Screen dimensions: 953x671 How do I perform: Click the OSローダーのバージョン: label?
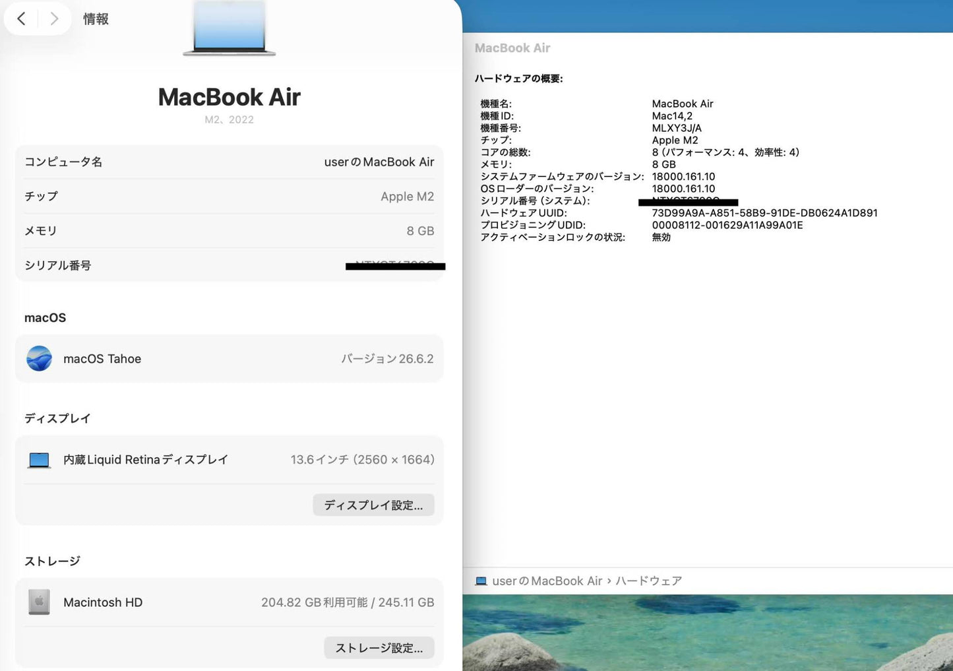[x=537, y=189]
